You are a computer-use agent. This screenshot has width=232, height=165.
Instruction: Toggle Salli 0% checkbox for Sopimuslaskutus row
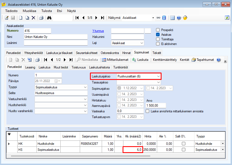pos(183,149)
